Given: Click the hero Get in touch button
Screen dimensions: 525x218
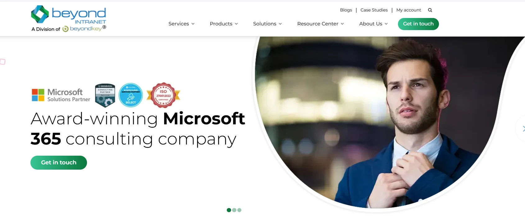Looking at the screenshot, I should 59,162.
